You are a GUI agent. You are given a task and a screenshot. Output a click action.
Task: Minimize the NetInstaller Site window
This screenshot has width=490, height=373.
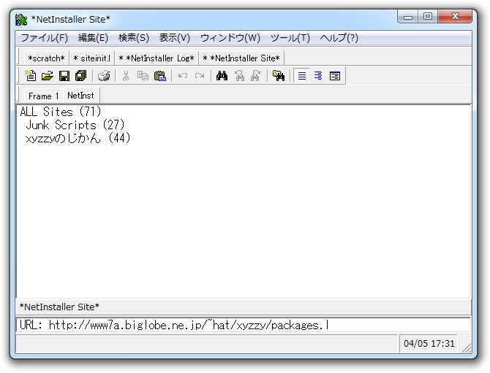pos(408,17)
